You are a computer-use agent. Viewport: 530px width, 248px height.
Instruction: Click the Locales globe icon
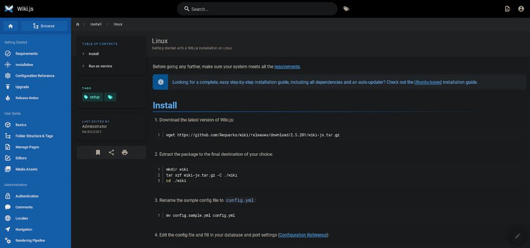pyautogui.click(x=8, y=219)
